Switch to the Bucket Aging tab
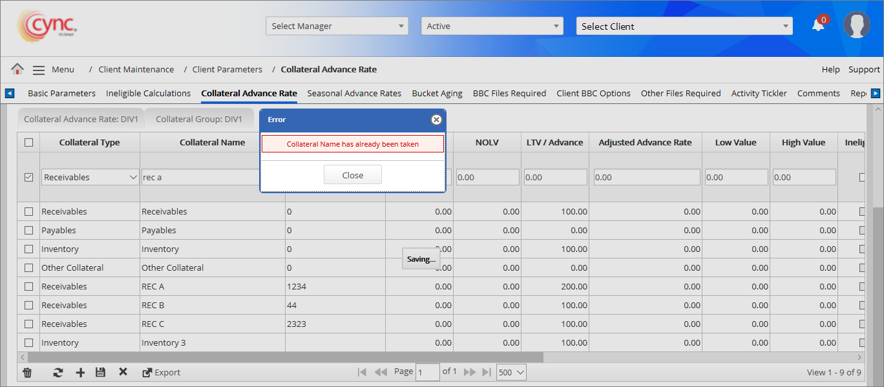Viewport: 884px width, 387px height. (437, 94)
